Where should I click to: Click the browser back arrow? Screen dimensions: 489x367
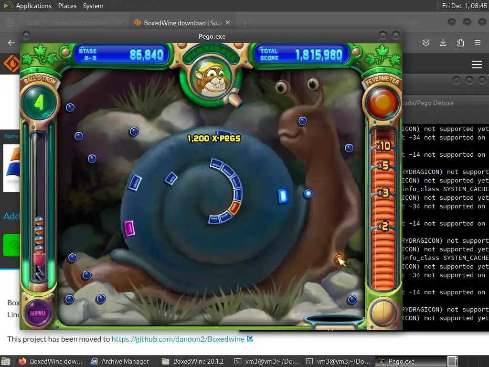click(x=11, y=43)
